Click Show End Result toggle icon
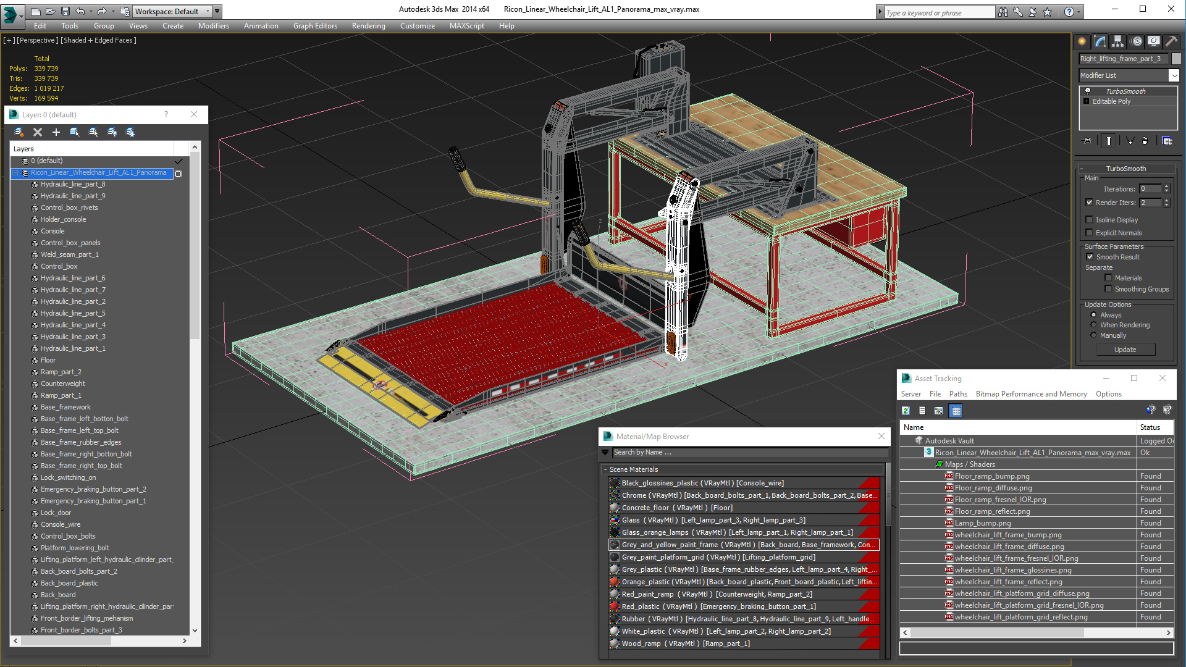 (x=1109, y=141)
